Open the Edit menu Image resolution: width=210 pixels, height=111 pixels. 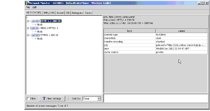[34, 7]
